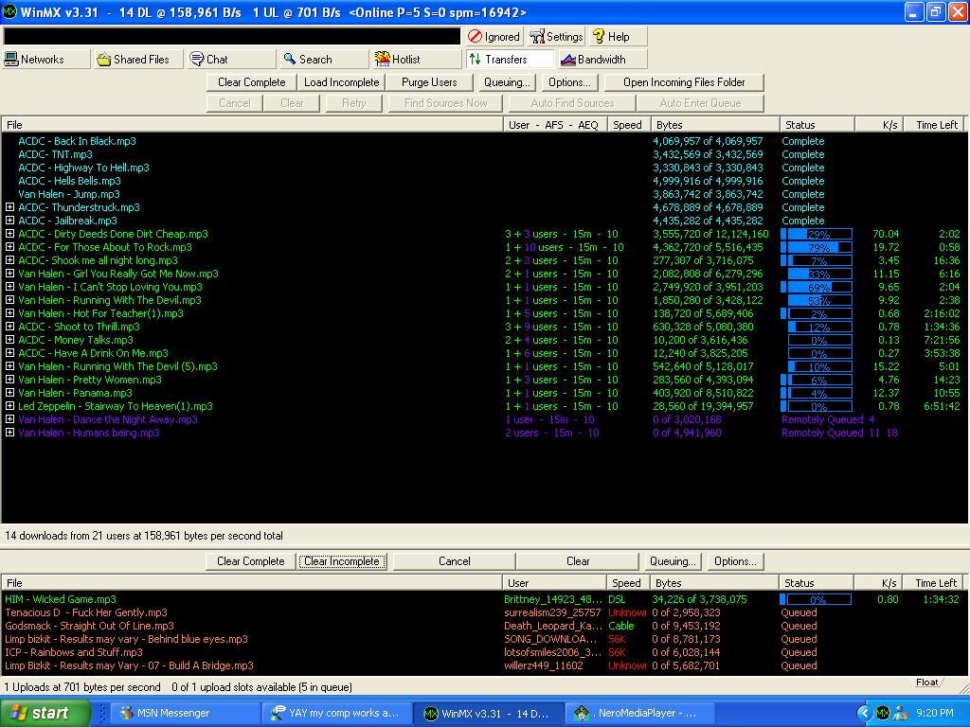The image size is (970, 727).
Task: Open the Settings tools icon
Action: click(x=537, y=37)
